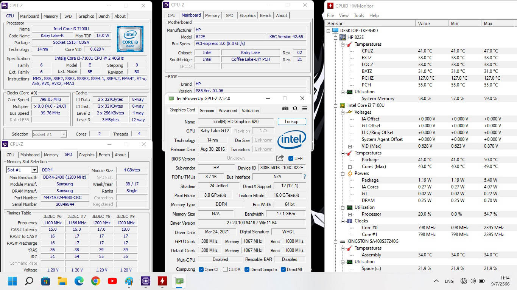Open Microsoft Store from the taskbar
517x290 pixels.
point(46,281)
